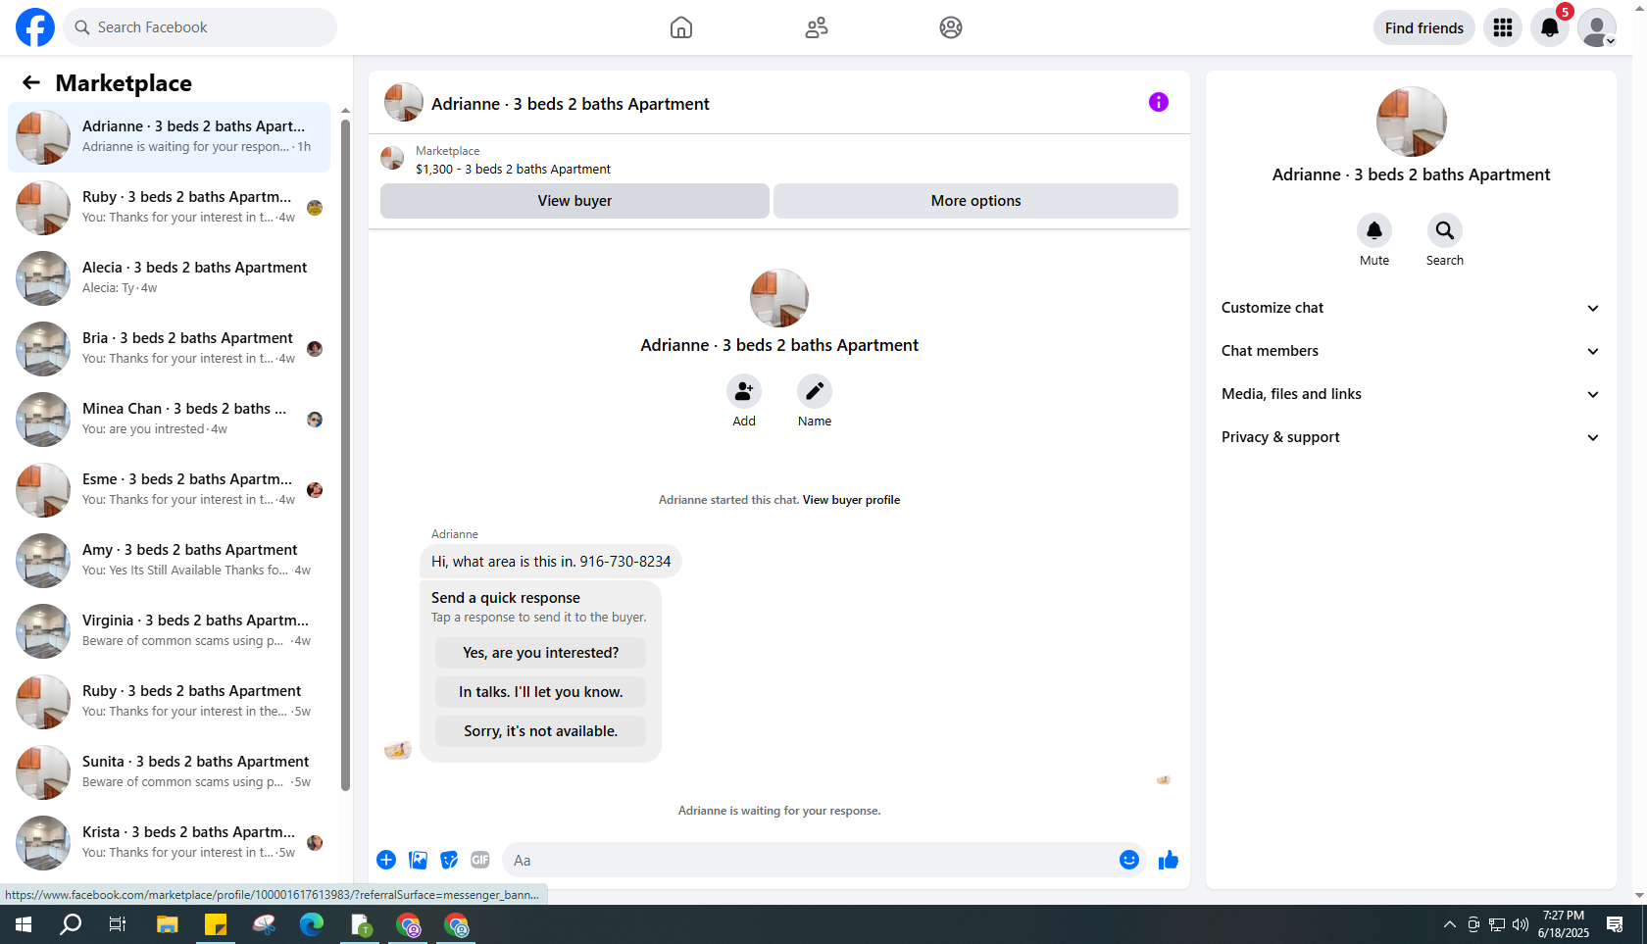The width and height of the screenshot is (1647, 944).
Task: Click the View buyer button
Action: click(574, 201)
